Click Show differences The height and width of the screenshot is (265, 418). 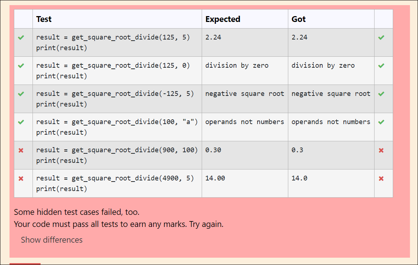52,240
